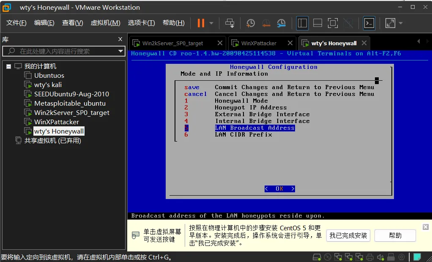Revert the virtual machine to its snapshot
This screenshot has width=432, height=262.
[x=266, y=23]
